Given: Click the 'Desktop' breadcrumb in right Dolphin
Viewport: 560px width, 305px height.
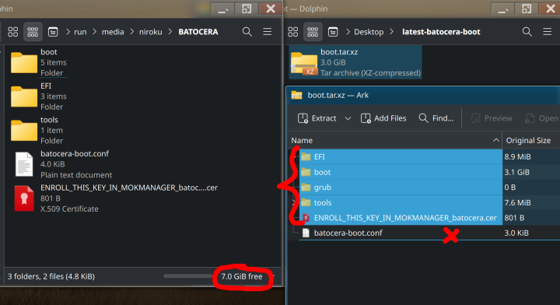Looking at the screenshot, I should tap(369, 32).
